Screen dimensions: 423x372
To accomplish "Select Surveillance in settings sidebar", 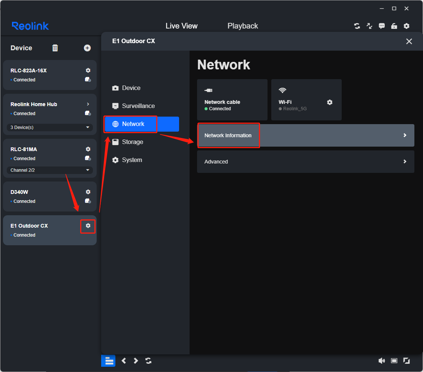I will (142, 106).
